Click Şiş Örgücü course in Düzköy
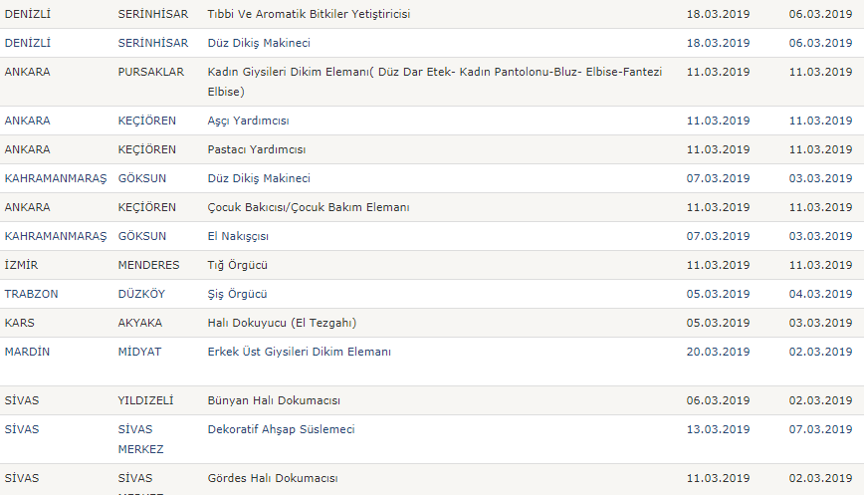Screen dimensions: 864x495 pyautogui.click(x=237, y=294)
